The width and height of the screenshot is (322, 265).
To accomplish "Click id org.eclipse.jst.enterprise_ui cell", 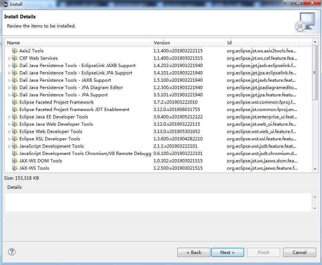I will (x=262, y=117).
